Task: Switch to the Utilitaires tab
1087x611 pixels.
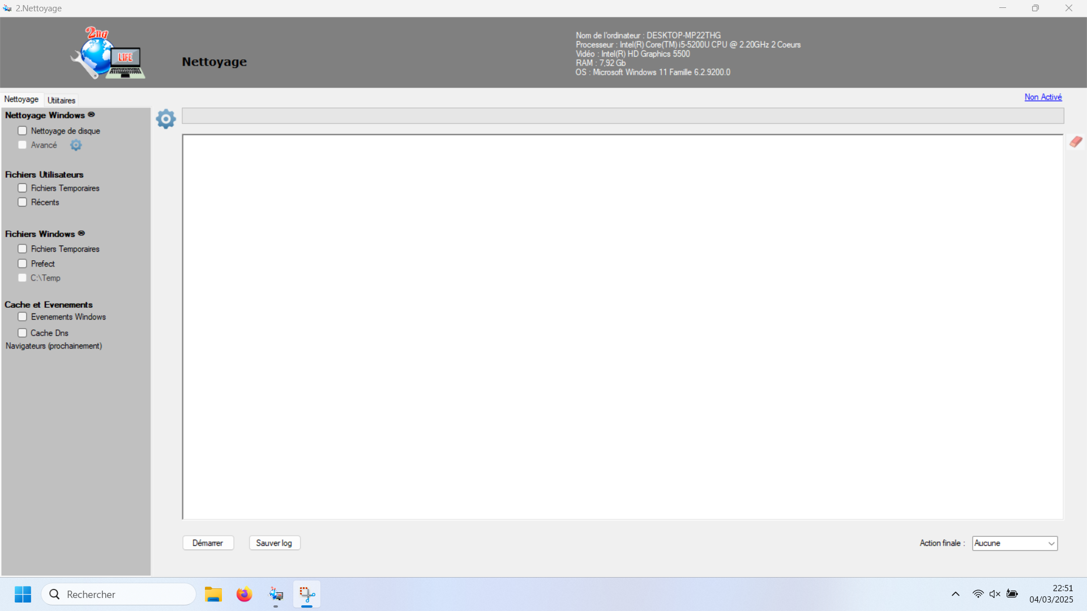Action: pyautogui.click(x=61, y=100)
